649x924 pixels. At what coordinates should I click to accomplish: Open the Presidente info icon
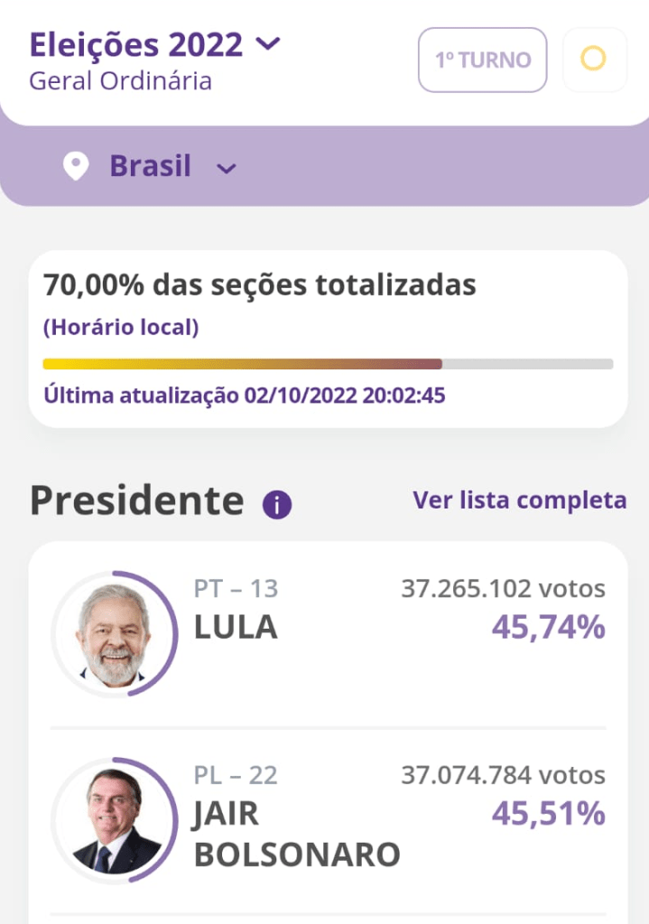point(277,504)
